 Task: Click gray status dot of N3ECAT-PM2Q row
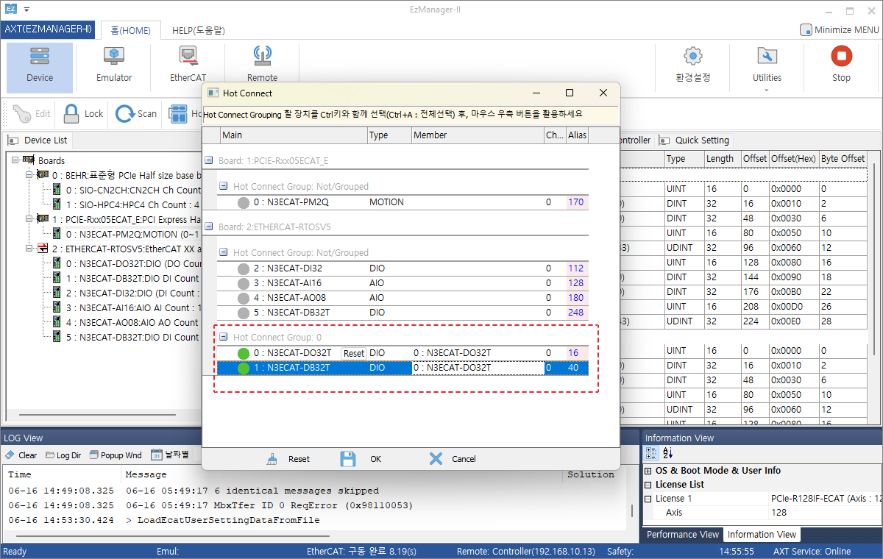(244, 203)
